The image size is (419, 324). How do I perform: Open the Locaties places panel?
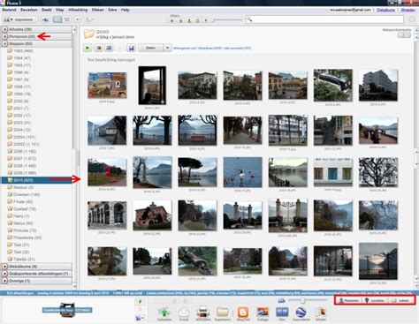click(x=375, y=300)
